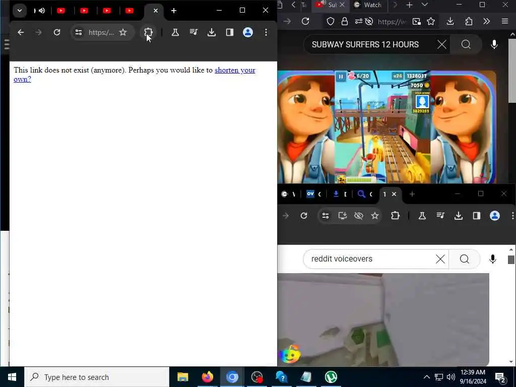Select fourth YouTube tab in left Chrome window
The height and width of the screenshot is (387, 516).
(x=130, y=11)
